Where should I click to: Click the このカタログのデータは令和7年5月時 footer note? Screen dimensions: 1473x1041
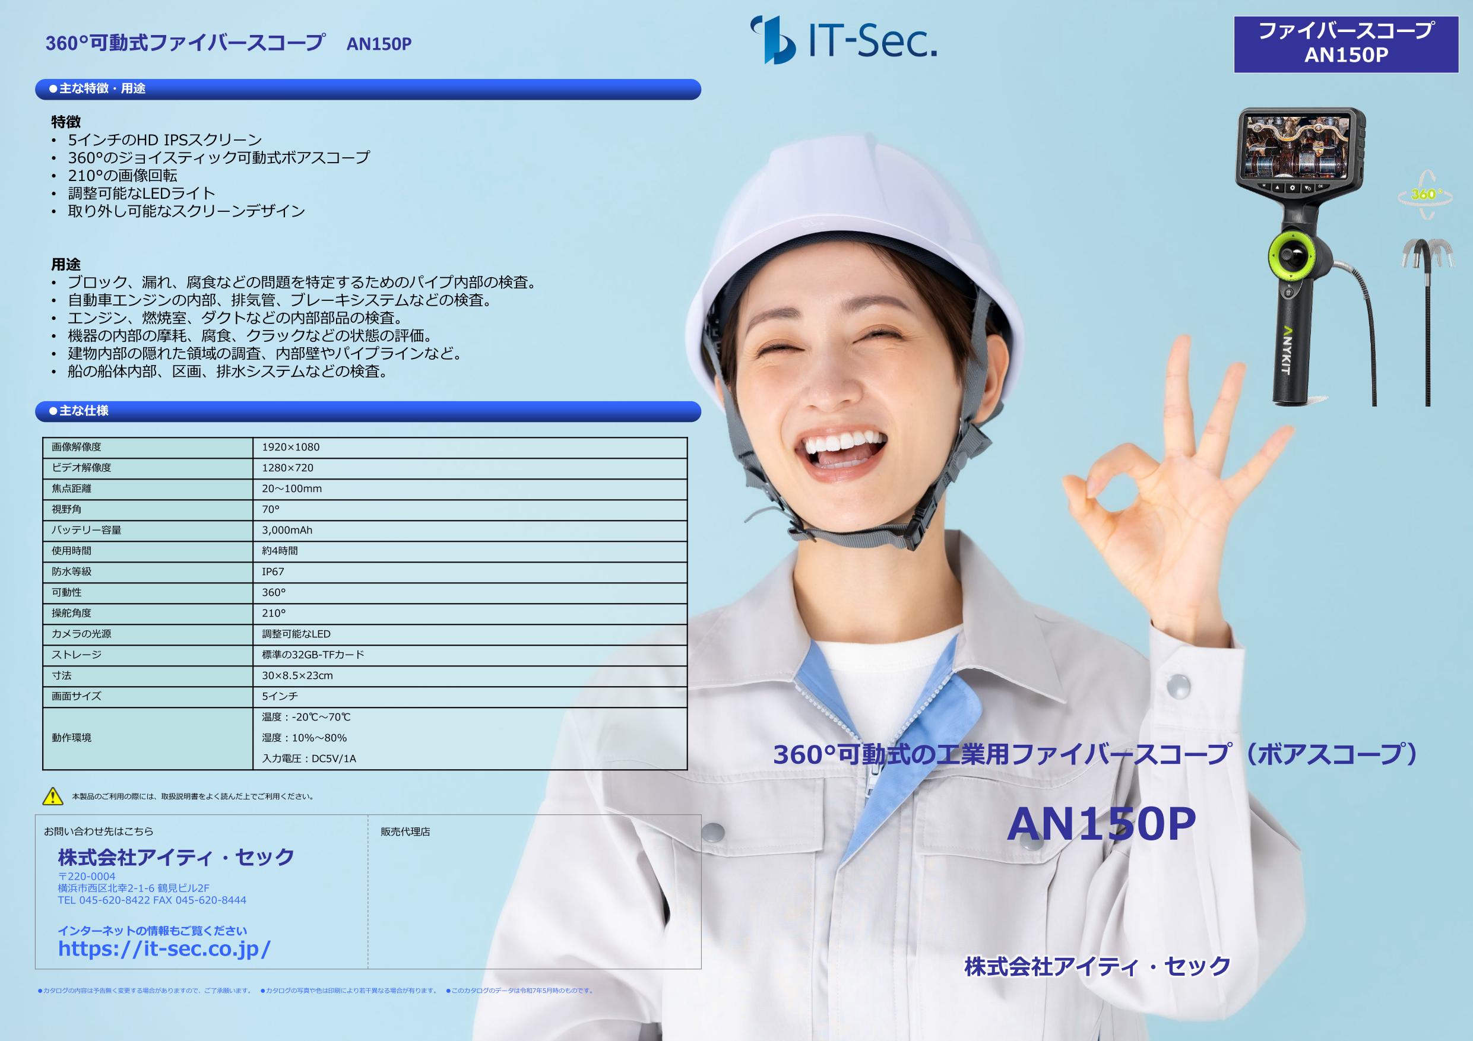tap(519, 991)
